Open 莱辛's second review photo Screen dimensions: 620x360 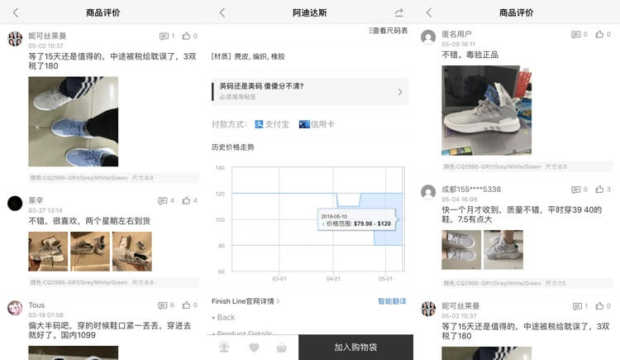click(x=90, y=252)
